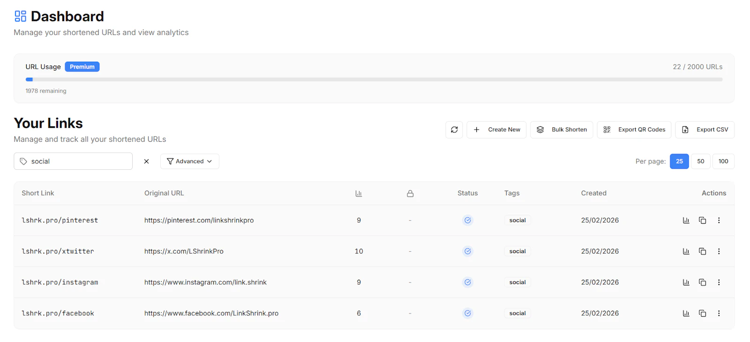Screen dimensions: 750x342
Task: Copy the lshrk.pro/xtwitter short link
Action: tap(702, 251)
